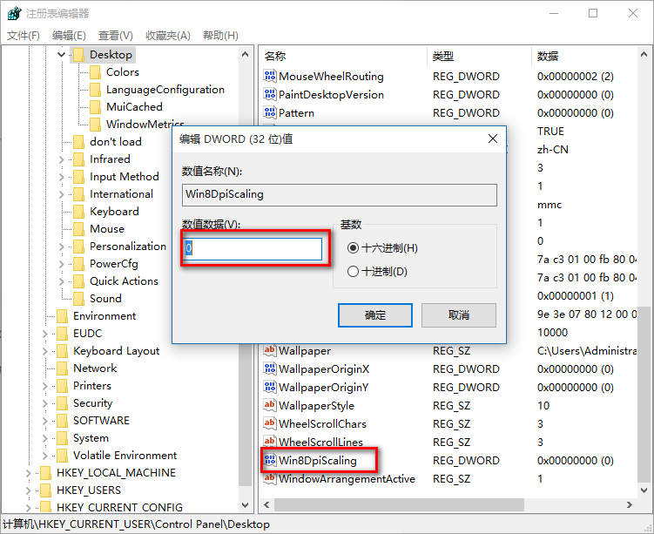Select the WindowArrangementActive string icon
This screenshot has height=534, width=654.
[x=270, y=478]
